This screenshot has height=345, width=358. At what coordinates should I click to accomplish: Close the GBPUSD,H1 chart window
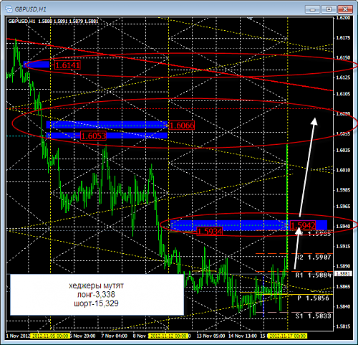[345, 9]
